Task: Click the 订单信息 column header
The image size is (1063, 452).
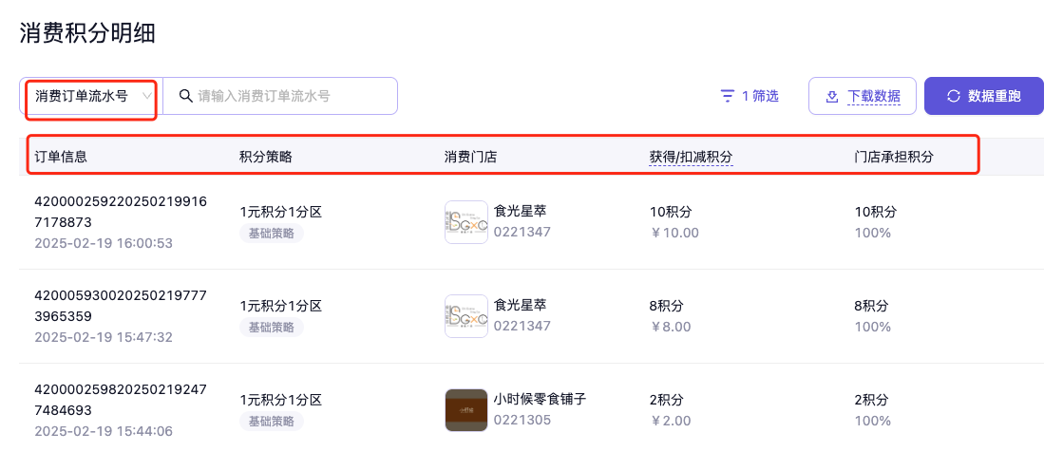Action: [x=61, y=157]
